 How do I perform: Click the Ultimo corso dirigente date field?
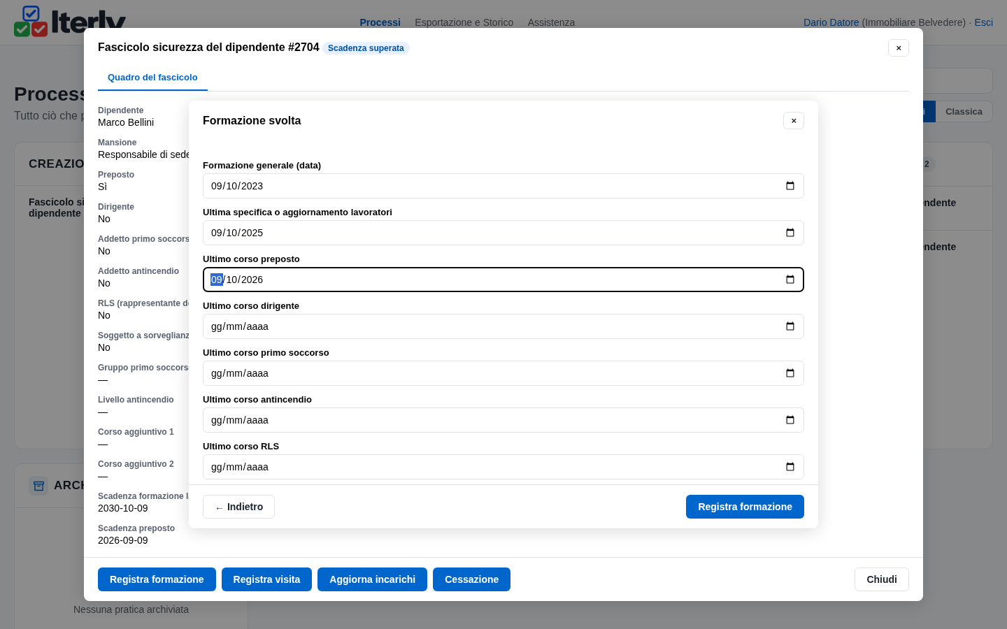click(x=503, y=326)
